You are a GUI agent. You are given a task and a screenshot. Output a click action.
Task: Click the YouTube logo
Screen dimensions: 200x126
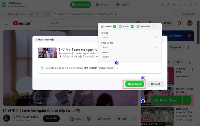(21, 23)
